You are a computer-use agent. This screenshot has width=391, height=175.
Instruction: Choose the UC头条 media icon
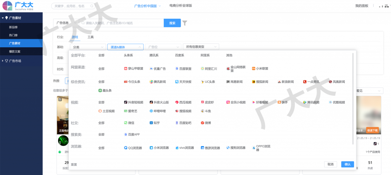(202, 82)
